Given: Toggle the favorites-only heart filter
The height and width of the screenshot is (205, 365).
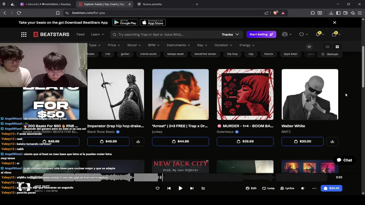Looking at the screenshot, I should coord(309,47).
